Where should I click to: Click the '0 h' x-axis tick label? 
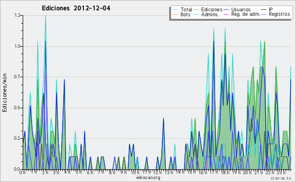[x=23, y=173]
